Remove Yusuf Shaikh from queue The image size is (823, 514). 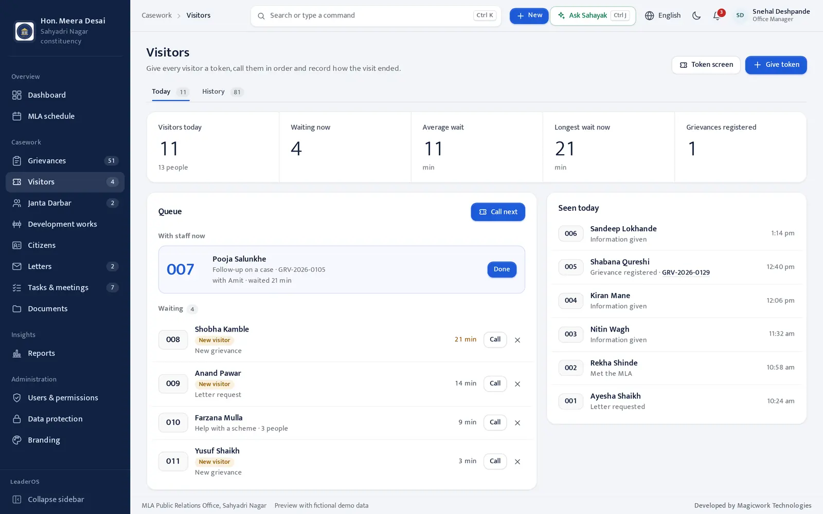tap(517, 462)
